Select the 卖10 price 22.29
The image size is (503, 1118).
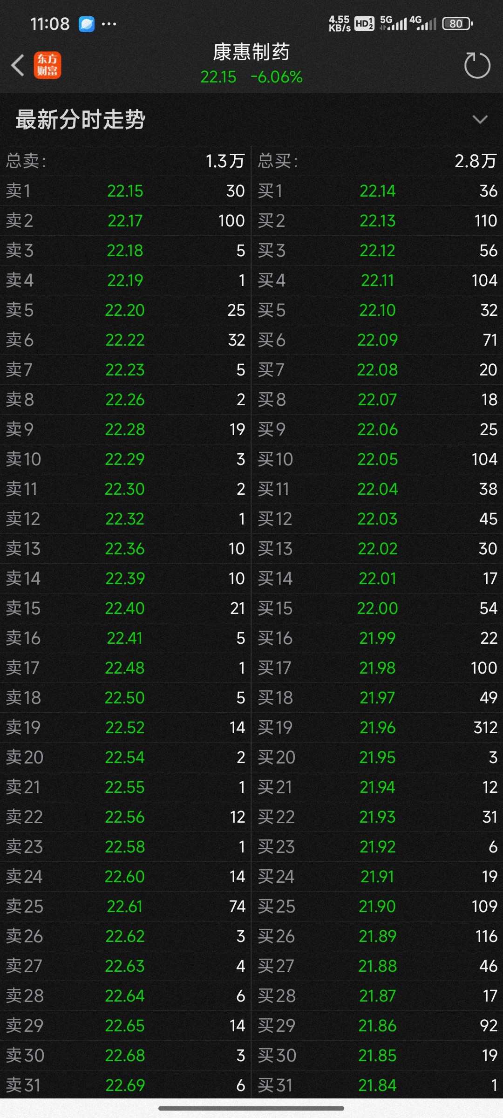(125, 459)
